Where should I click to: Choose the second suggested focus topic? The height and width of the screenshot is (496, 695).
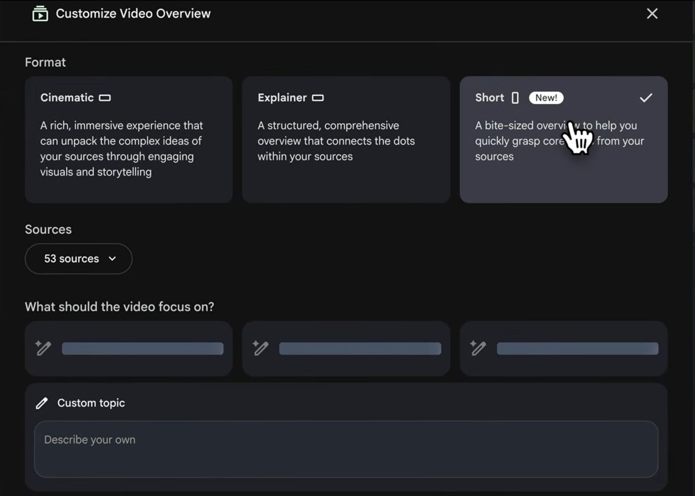point(346,348)
